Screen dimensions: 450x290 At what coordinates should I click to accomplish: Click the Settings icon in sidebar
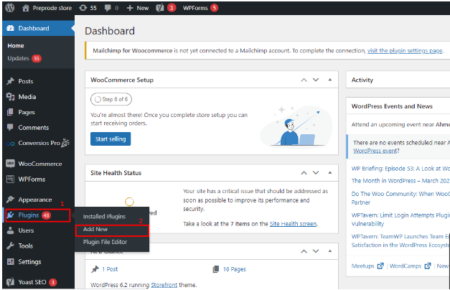point(10,261)
